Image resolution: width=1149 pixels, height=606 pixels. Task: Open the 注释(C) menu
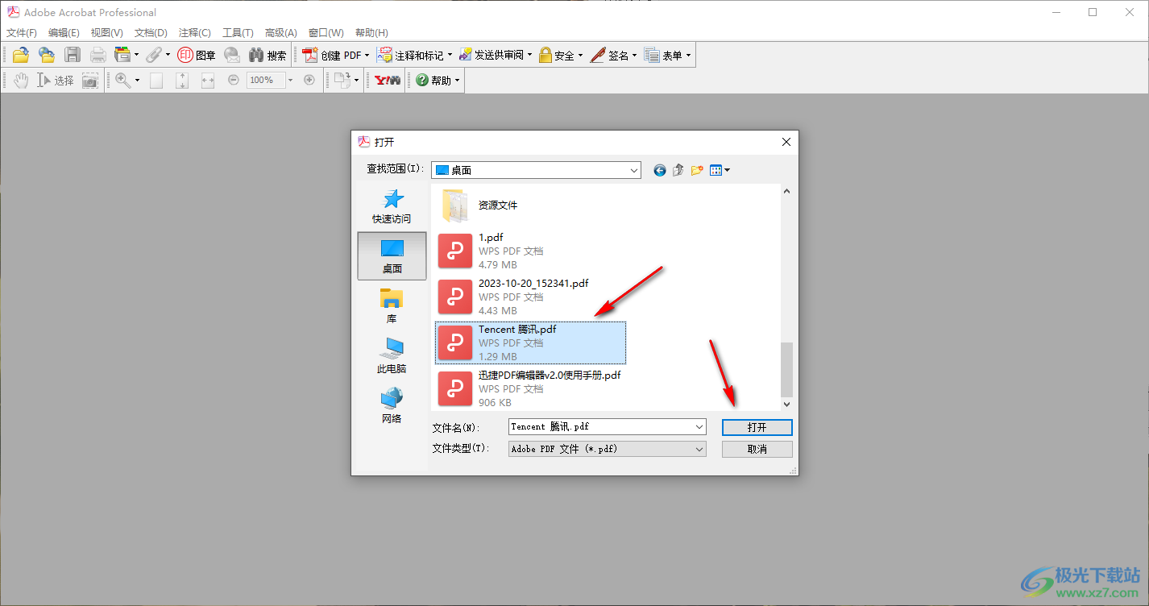[x=194, y=32]
